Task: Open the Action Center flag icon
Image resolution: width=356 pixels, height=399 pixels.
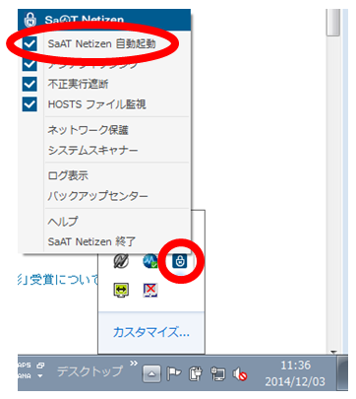Action: [x=174, y=373]
